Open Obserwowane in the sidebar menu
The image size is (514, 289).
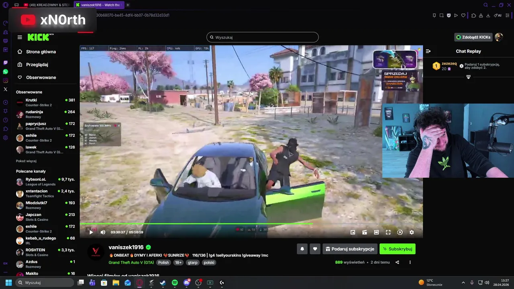click(x=41, y=77)
